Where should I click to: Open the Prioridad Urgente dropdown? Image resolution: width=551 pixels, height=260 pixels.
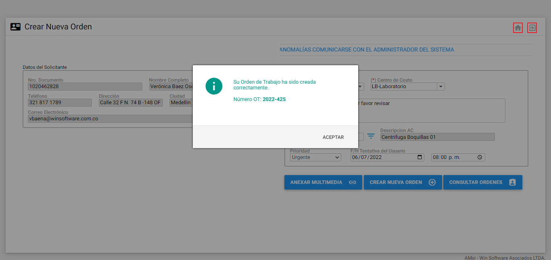tap(316, 157)
